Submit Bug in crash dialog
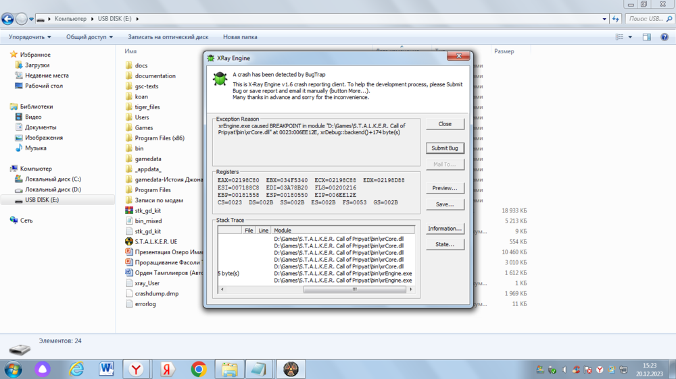The image size is (676, 379). click(x=445, y=148)
